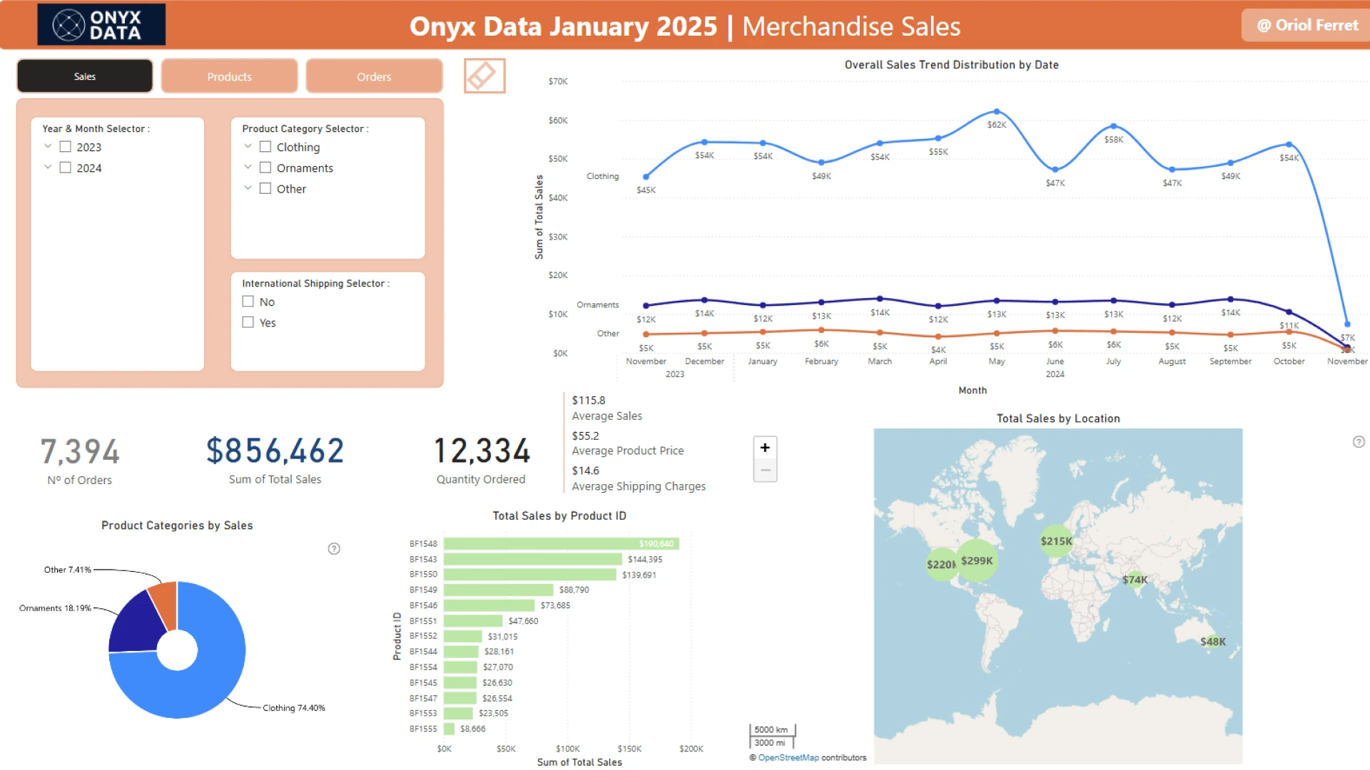
Task: Click the 12,334 Quantity Ordered card
Action: click(x=482, y=460)
